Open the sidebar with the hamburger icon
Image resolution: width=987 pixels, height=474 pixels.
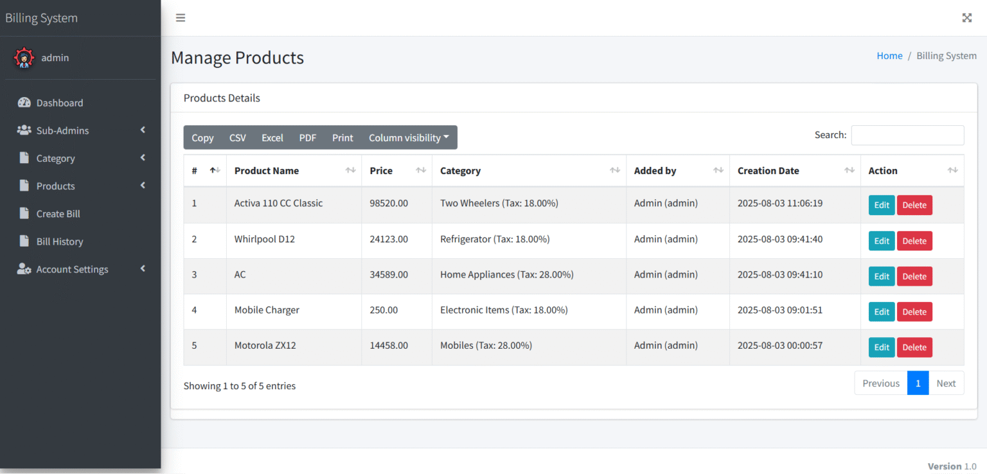point(180,17)
